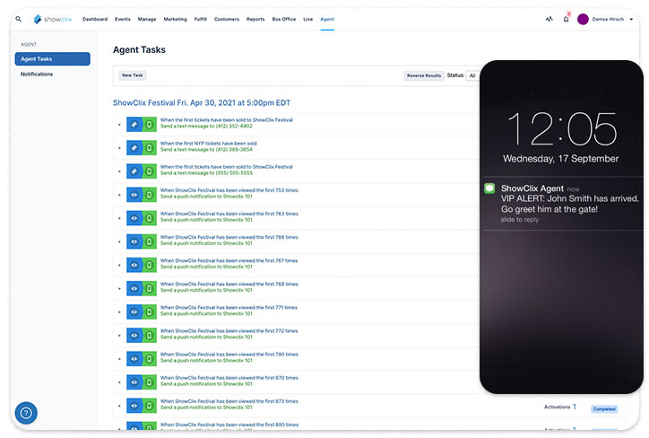This screenshot has width=649, height=438.
Task: Open ShowClix Festival Apr 30 event link
Action: (202, 102)
